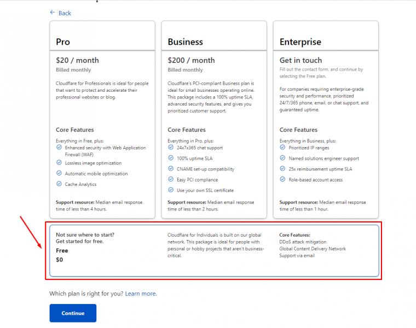The image size is (416, 328).
Task: Click 'Everything in Free, plus:' text
Action: pos(79,141)
